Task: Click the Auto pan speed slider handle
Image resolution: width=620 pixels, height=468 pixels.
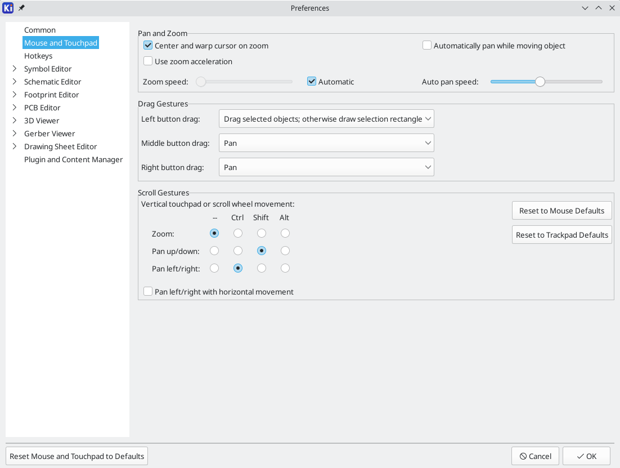Action: tap(540, 82)
